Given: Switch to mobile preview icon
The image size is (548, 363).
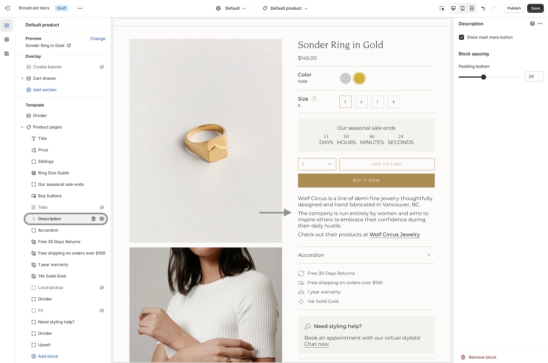Looking at the screenshot, I should point(462,8).
